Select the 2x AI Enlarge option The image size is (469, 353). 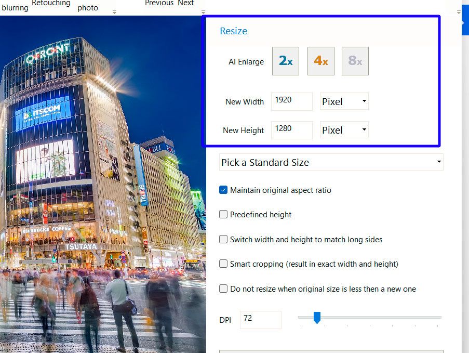[285, 61]
